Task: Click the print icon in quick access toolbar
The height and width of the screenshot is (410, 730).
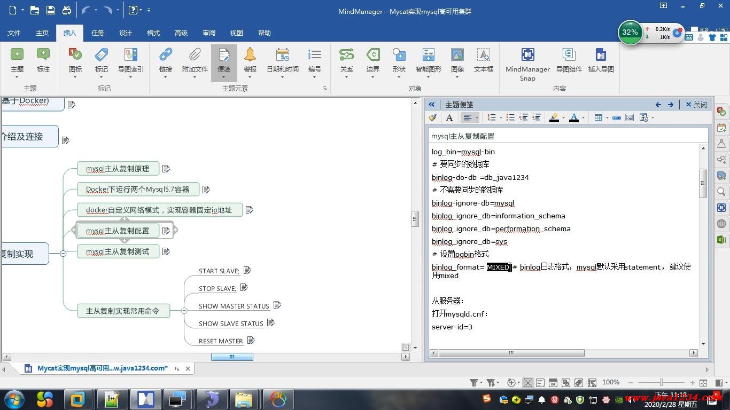Action: pos(67,10)
